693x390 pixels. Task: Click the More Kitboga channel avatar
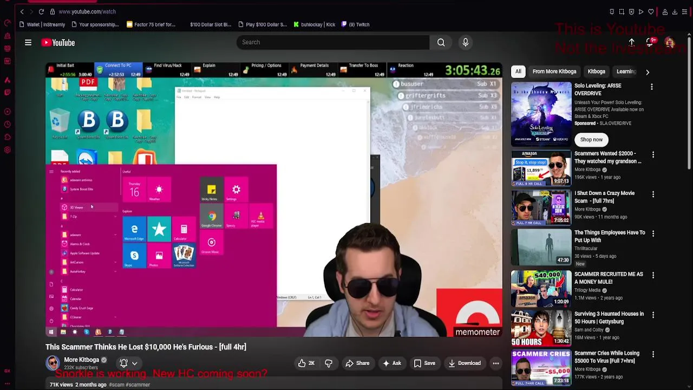click(53, 363)
